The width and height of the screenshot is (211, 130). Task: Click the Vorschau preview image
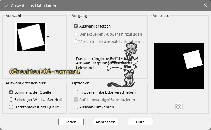pos(179,66)
